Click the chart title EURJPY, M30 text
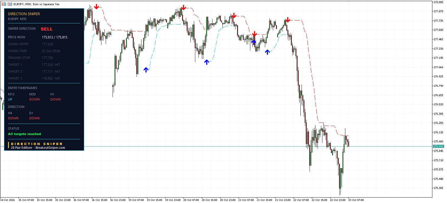Viewport: 447px width, 203px height. (23, 4)
